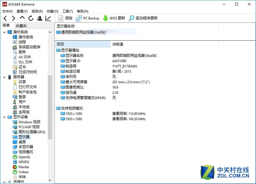Click the 当前值 column header
The image size is (256, 184).
pyautogui.click(x=164, y=44)
